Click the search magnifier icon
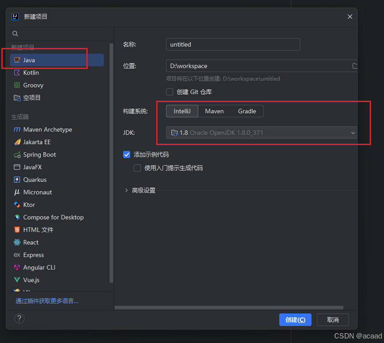 (x=15, y=34)
